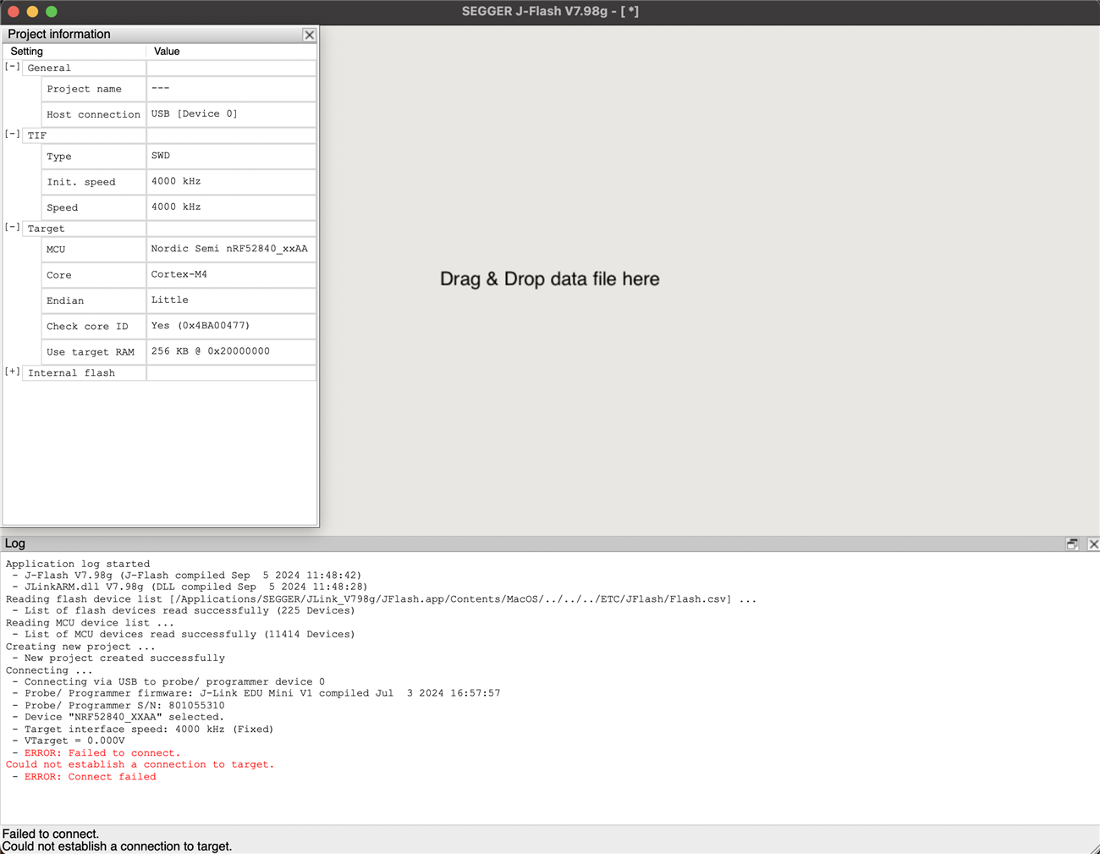Close the Log panel
This screenshot has width=1100, height=854.
point(1093,544)
